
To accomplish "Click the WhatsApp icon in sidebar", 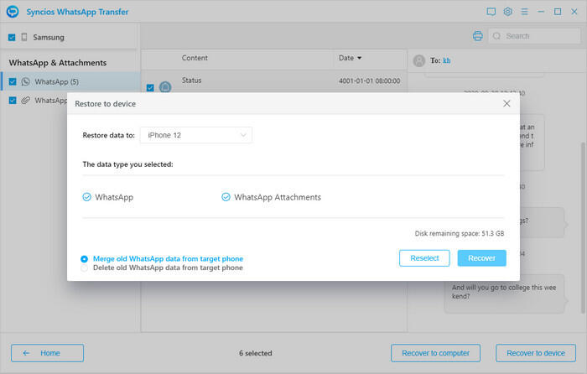I will pos(25,81).
